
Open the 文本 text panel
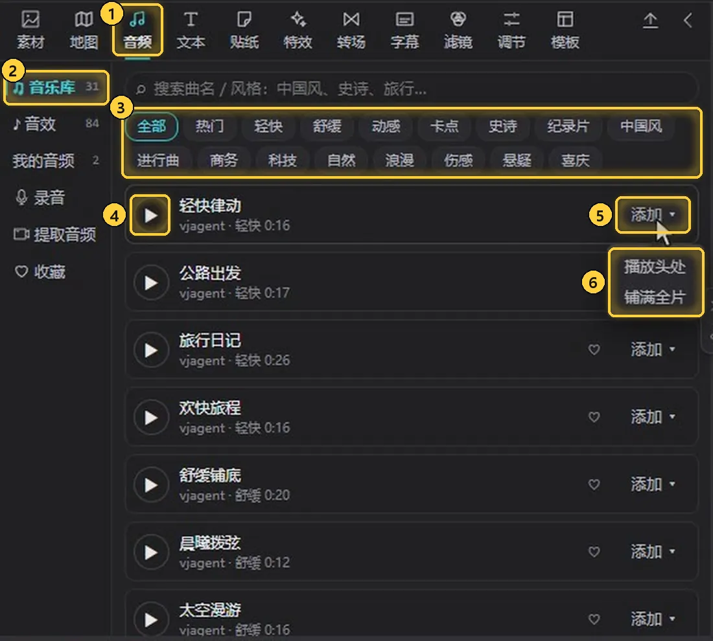point(191,30)
